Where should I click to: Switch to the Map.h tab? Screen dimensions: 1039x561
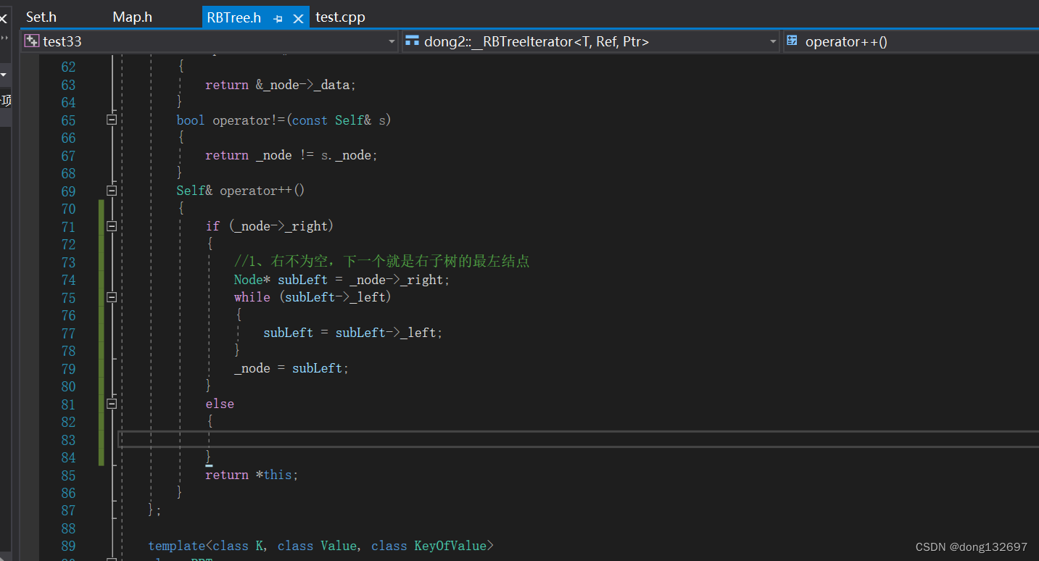[x=132, y=17]
